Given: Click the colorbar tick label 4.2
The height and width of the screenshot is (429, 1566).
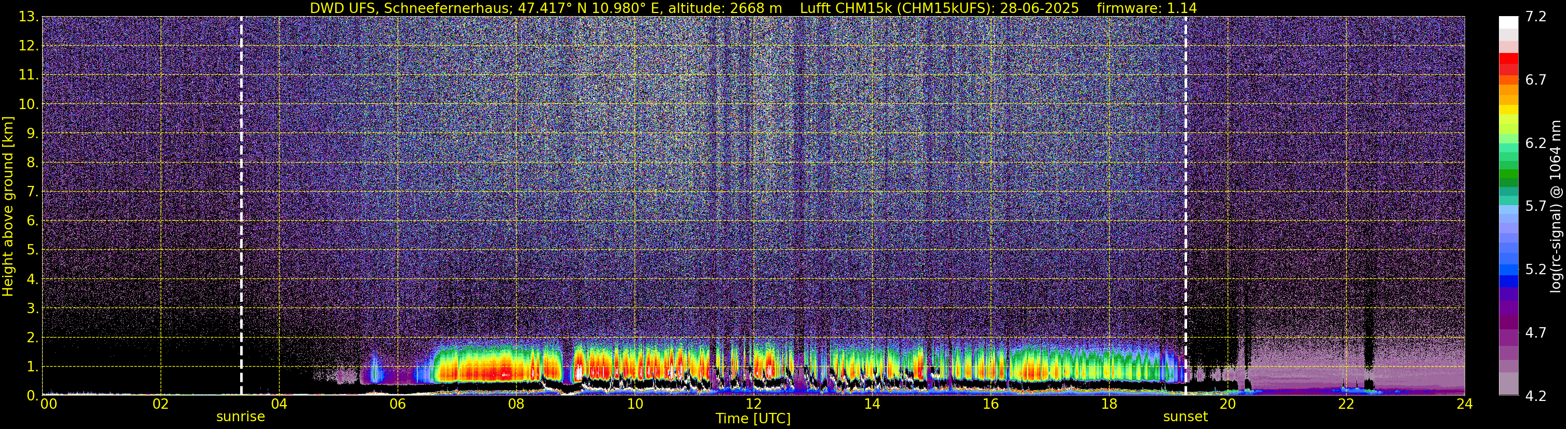Looking at the screenshot, I should [1536, 396].
